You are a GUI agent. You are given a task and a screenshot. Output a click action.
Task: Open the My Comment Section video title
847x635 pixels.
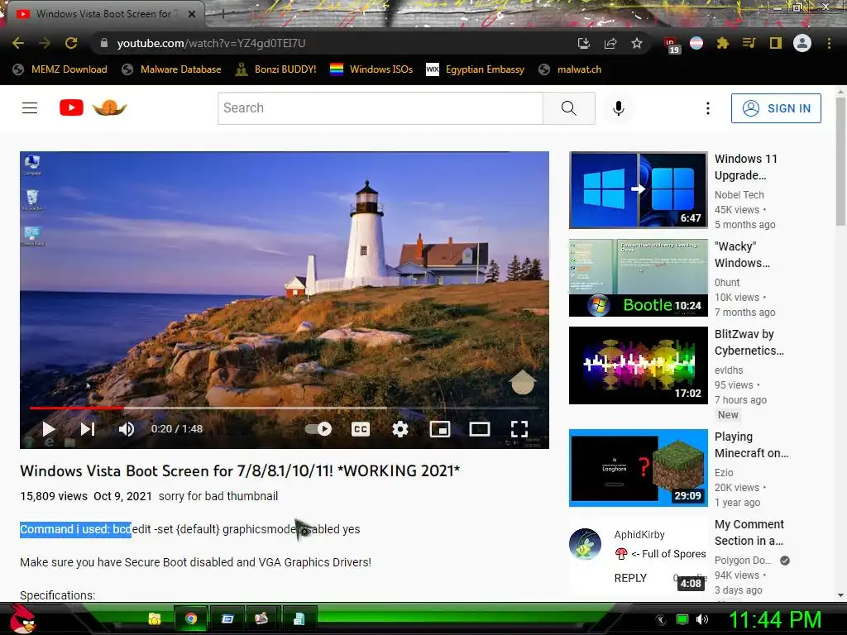pyautogui.click(x=749, y=532)
